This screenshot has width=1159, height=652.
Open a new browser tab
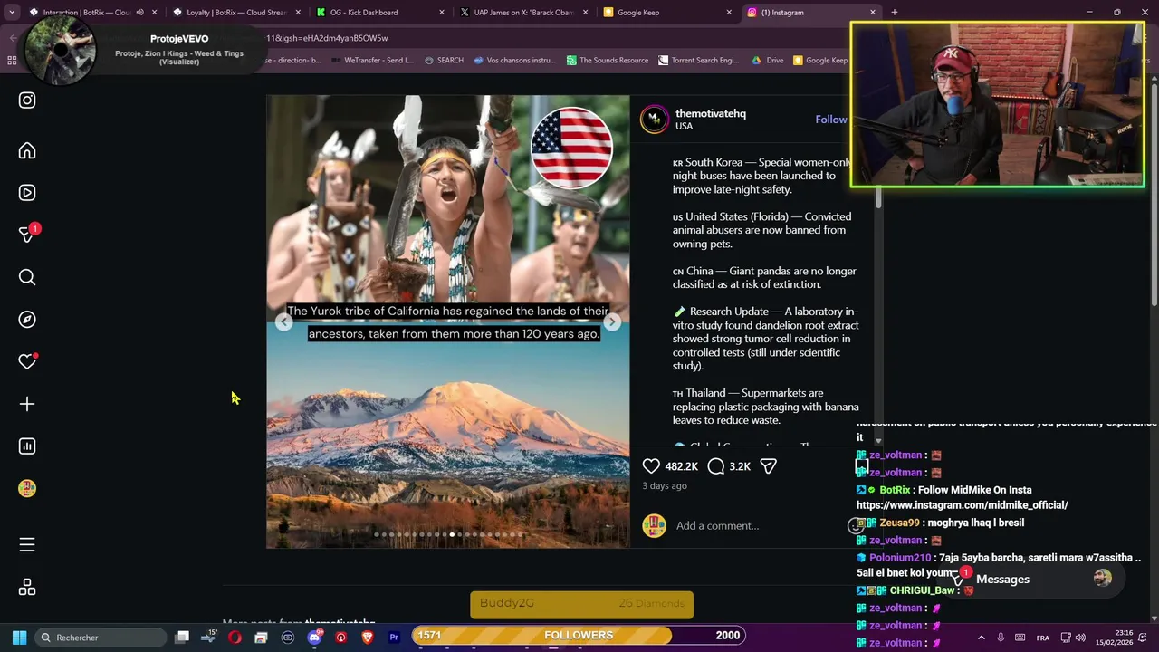click(x=894, y=13)
